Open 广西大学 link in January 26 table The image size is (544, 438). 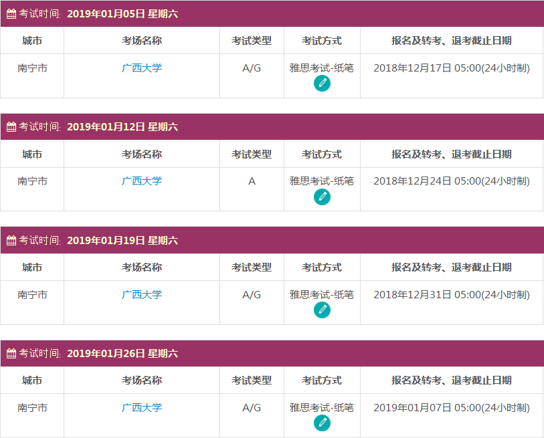pos(142,407)
